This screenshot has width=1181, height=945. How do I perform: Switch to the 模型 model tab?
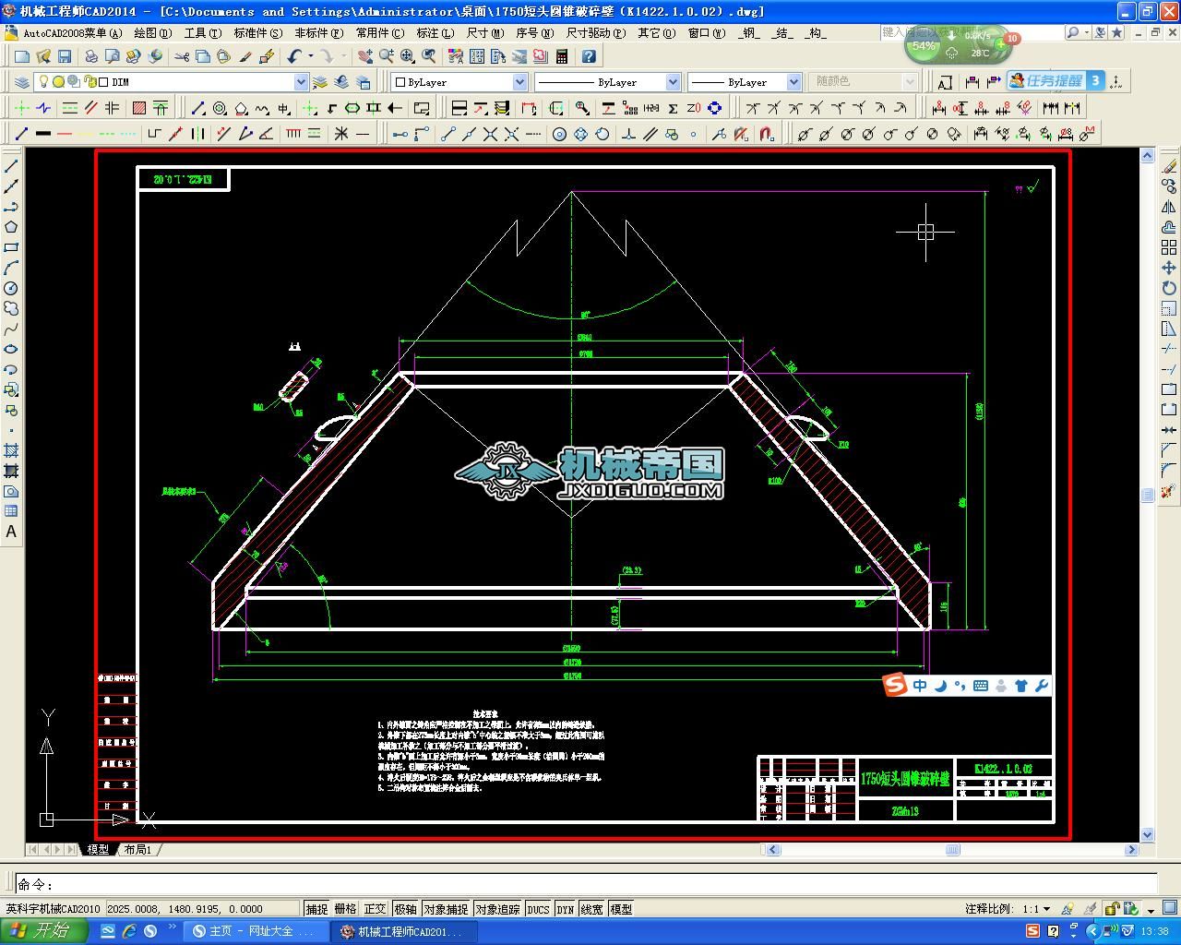(98, 849)
